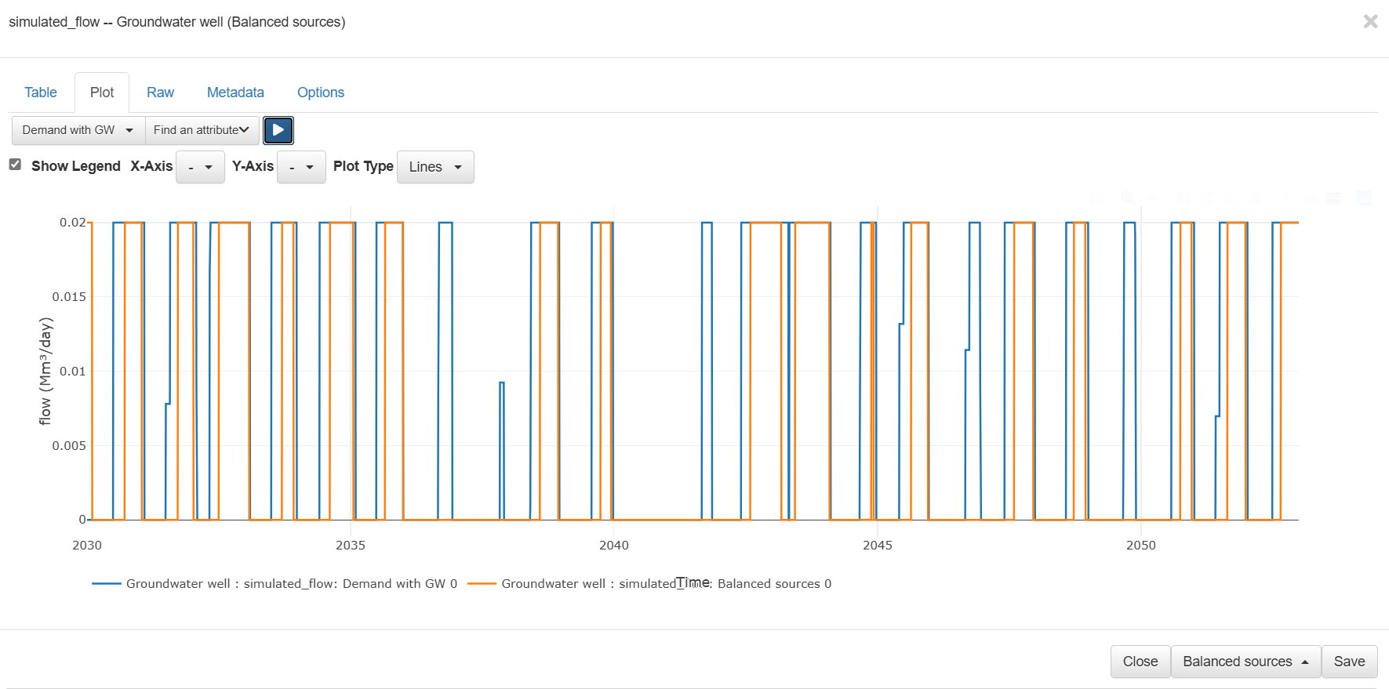Download plot as PNG via camera icon

pyautogui.click(x=1098, y=198)
